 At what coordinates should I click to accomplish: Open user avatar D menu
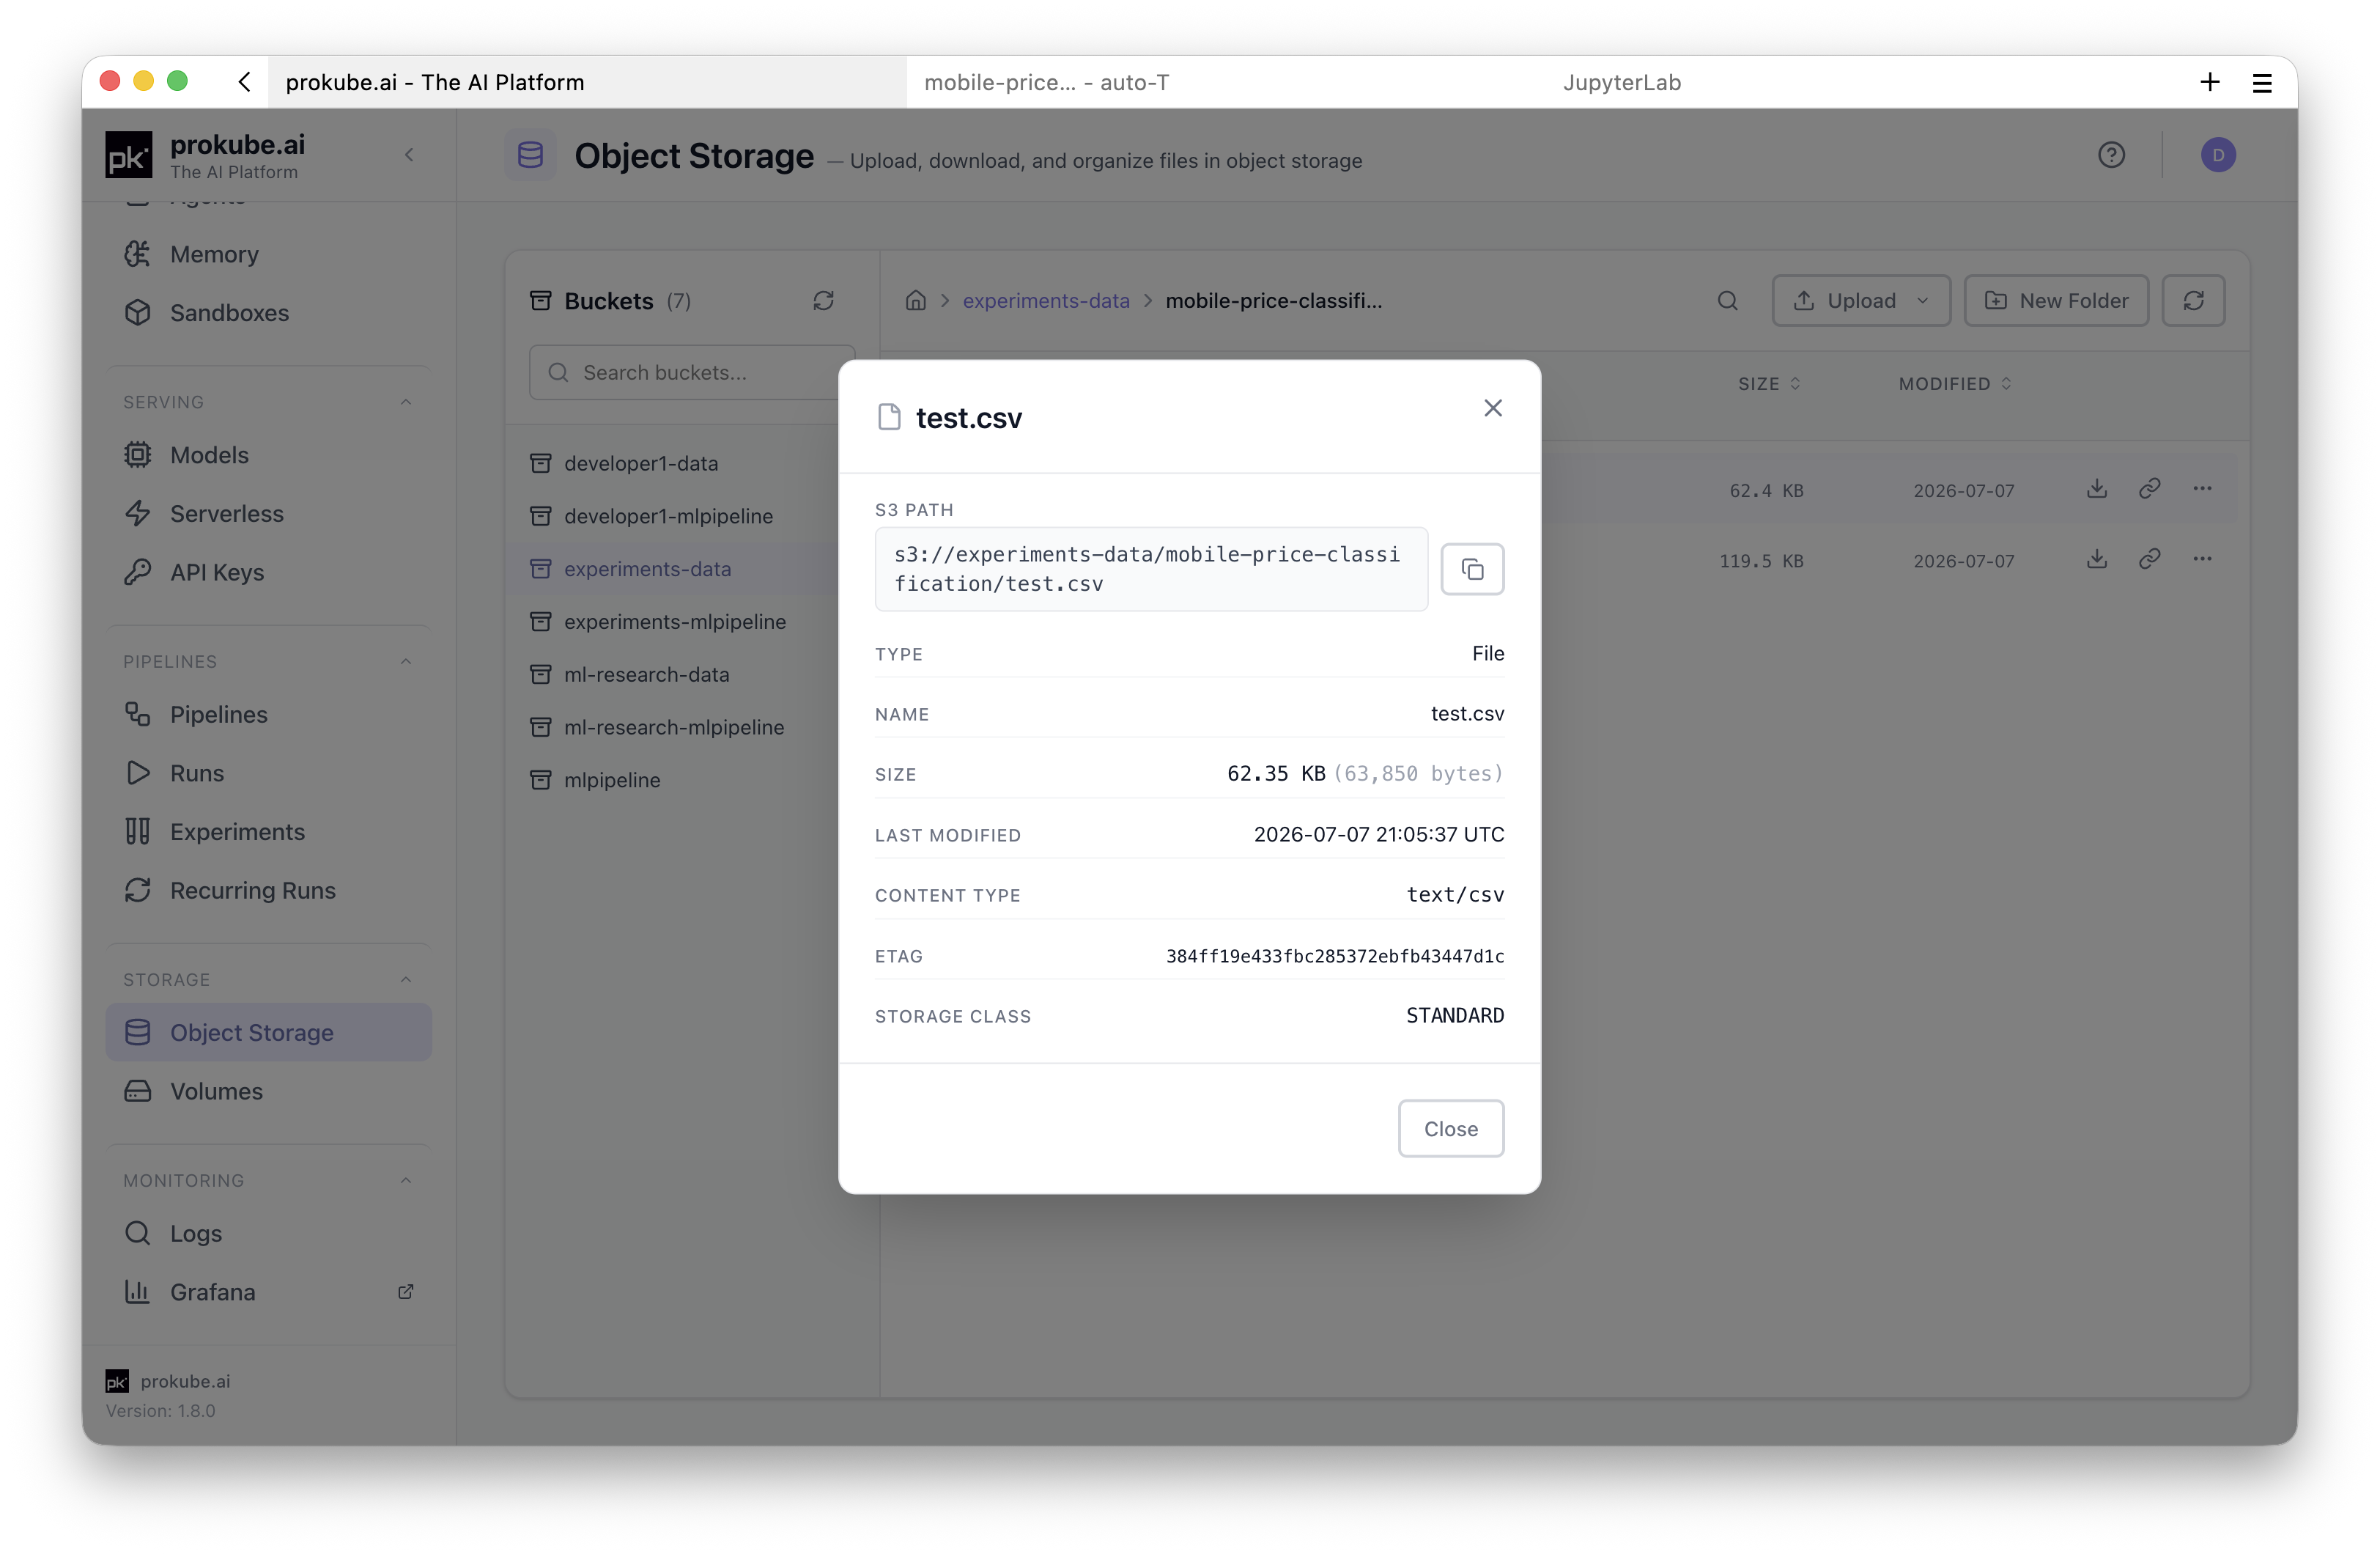coord(2218,155)
